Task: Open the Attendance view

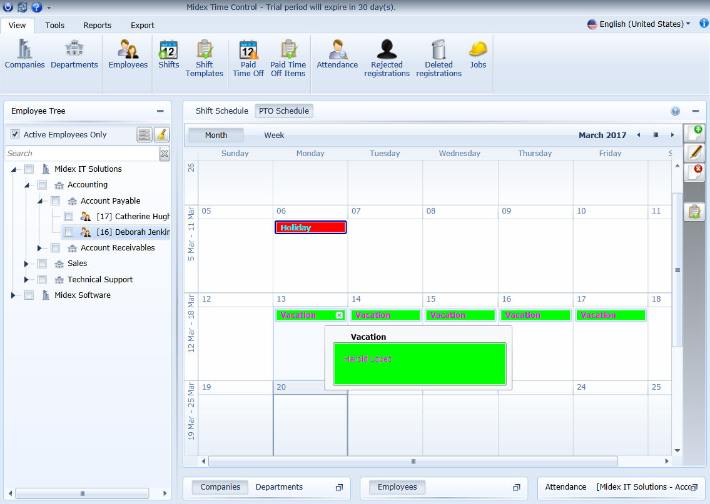Action: pos(337,57)
